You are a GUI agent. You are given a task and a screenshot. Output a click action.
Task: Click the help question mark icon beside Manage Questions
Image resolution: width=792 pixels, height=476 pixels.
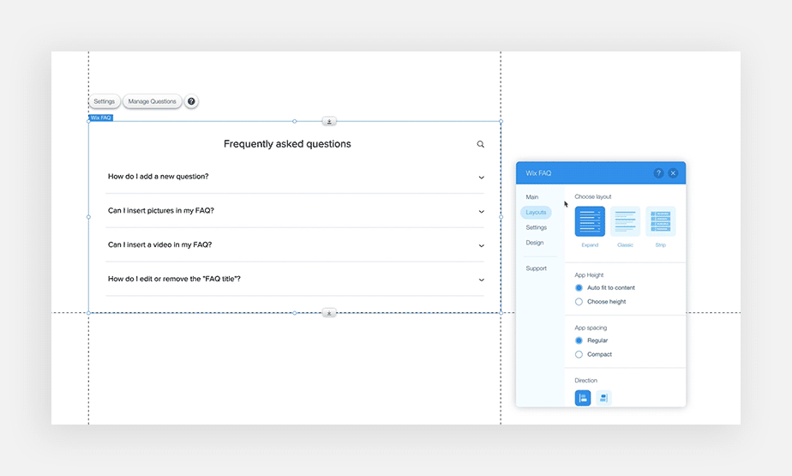(x=191, y=101)
